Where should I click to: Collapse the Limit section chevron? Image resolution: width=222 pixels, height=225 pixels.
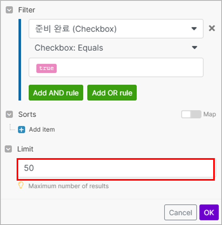[9, 149]
